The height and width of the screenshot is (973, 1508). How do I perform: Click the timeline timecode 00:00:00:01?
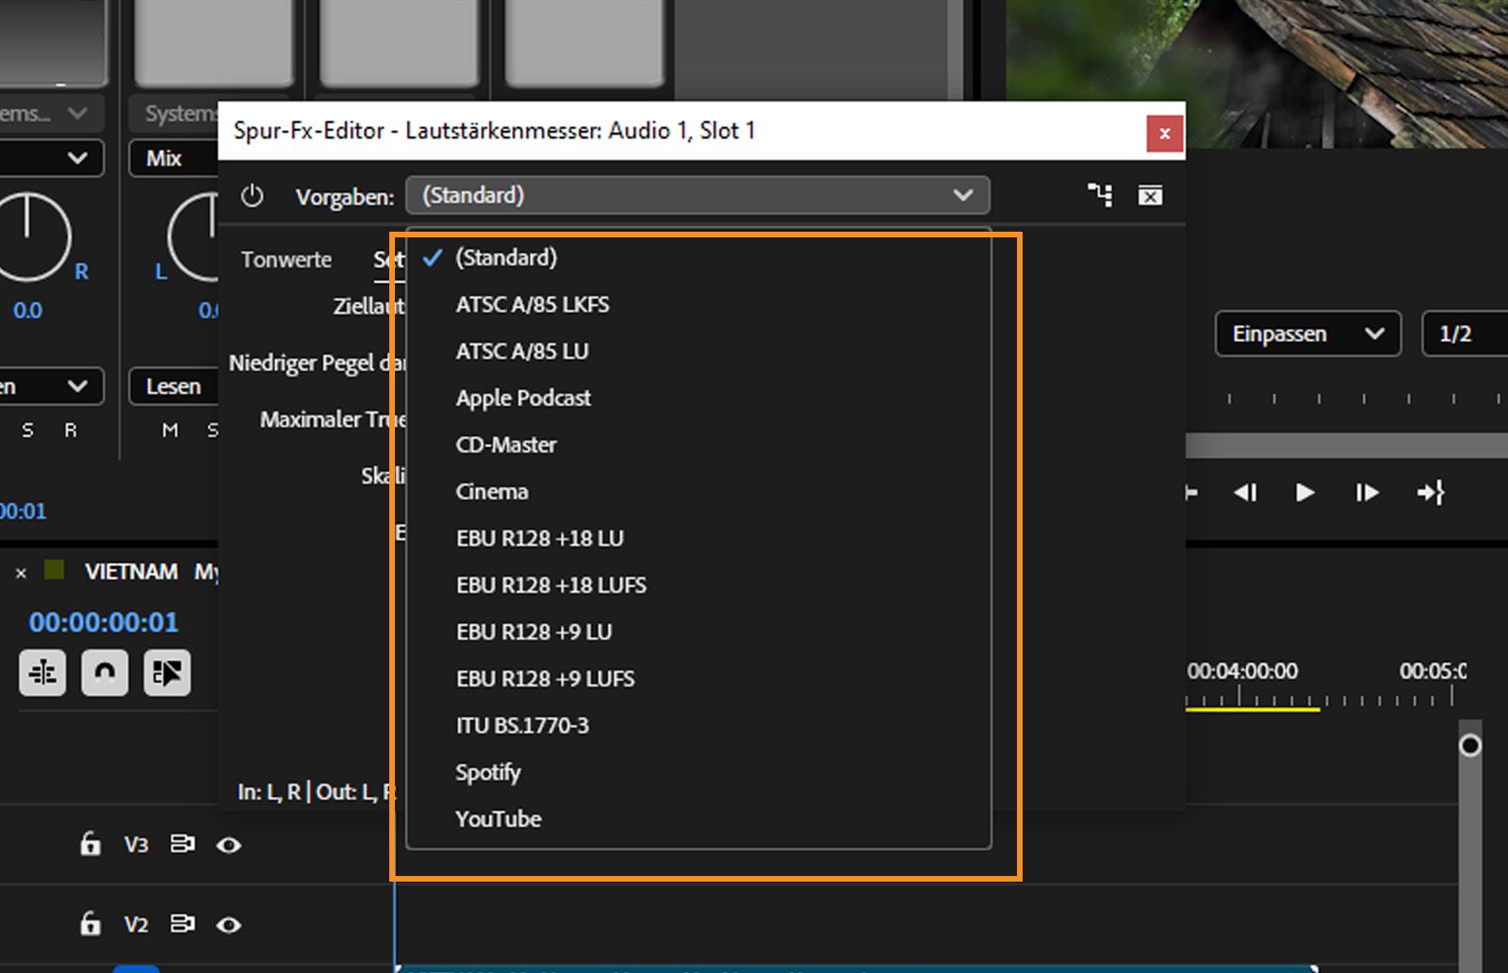tap(104, 623)
